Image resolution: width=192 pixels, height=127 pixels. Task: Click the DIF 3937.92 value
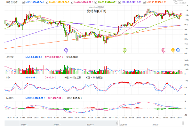click(x=55, y=98)
